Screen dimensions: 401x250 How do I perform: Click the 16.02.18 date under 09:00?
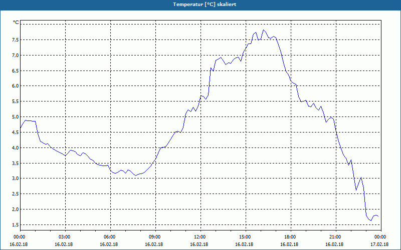click(154, 244)
